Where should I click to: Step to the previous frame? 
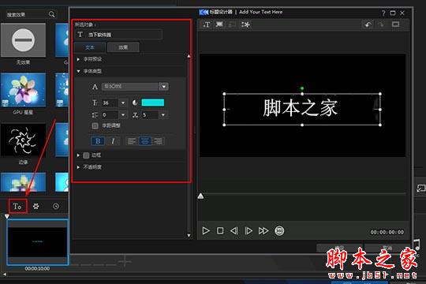(234, 230)
